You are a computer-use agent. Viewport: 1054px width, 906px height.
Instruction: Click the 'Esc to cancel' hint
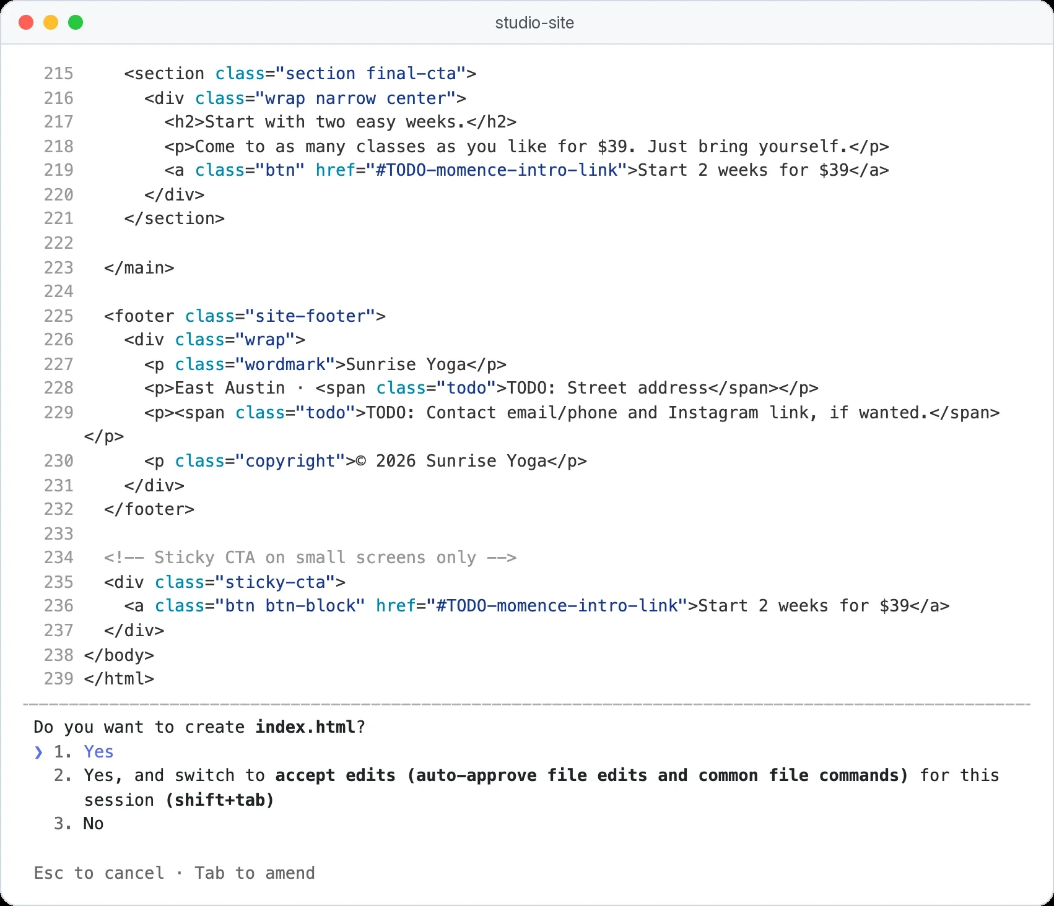click(99, 873)
